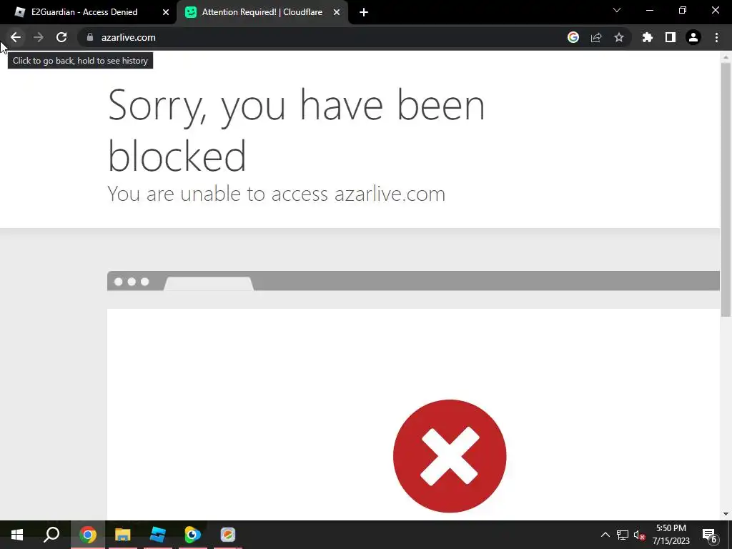Open the Chrome profile avatar menu
732x549 pixels.
point(693,37)
